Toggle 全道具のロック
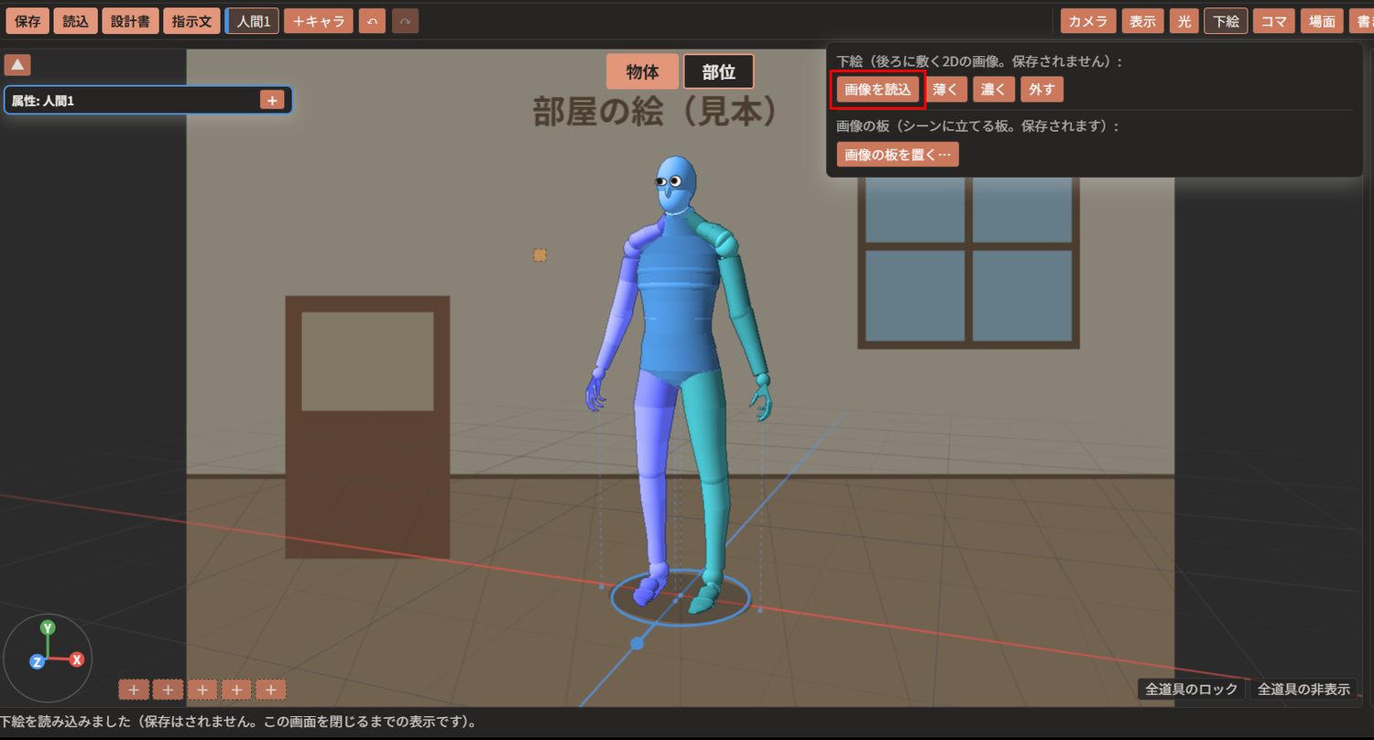This screenshot has height=740, width=1374. click(1192, 690)
